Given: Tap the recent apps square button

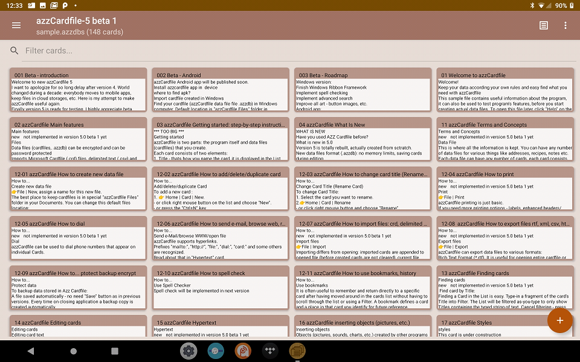Looking at the screenshot, I should click(x=115, y=351).
